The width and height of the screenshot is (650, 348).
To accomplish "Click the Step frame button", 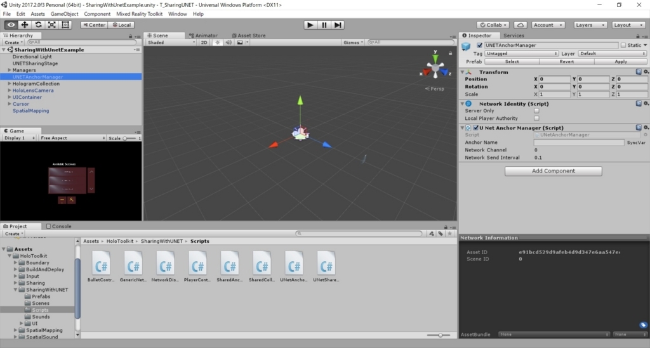I will (338, 25).
